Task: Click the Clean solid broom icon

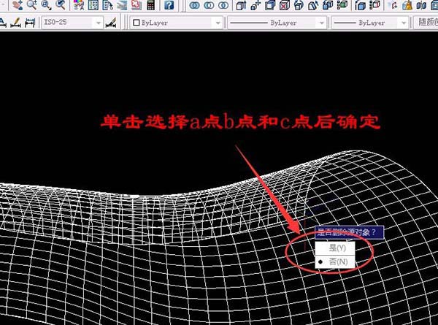Action: (x=407, y=5)
